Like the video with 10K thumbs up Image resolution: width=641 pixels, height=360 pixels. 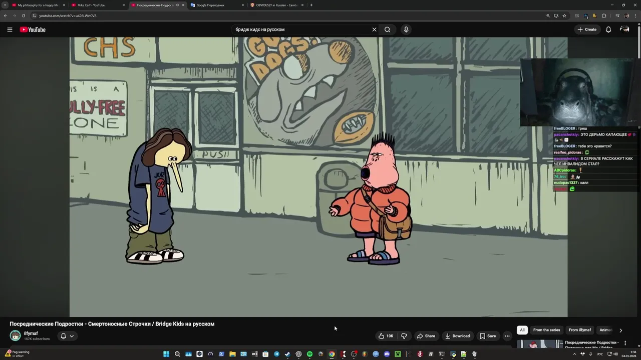point(385,336)
